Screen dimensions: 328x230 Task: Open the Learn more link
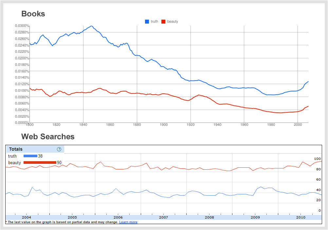128,222
